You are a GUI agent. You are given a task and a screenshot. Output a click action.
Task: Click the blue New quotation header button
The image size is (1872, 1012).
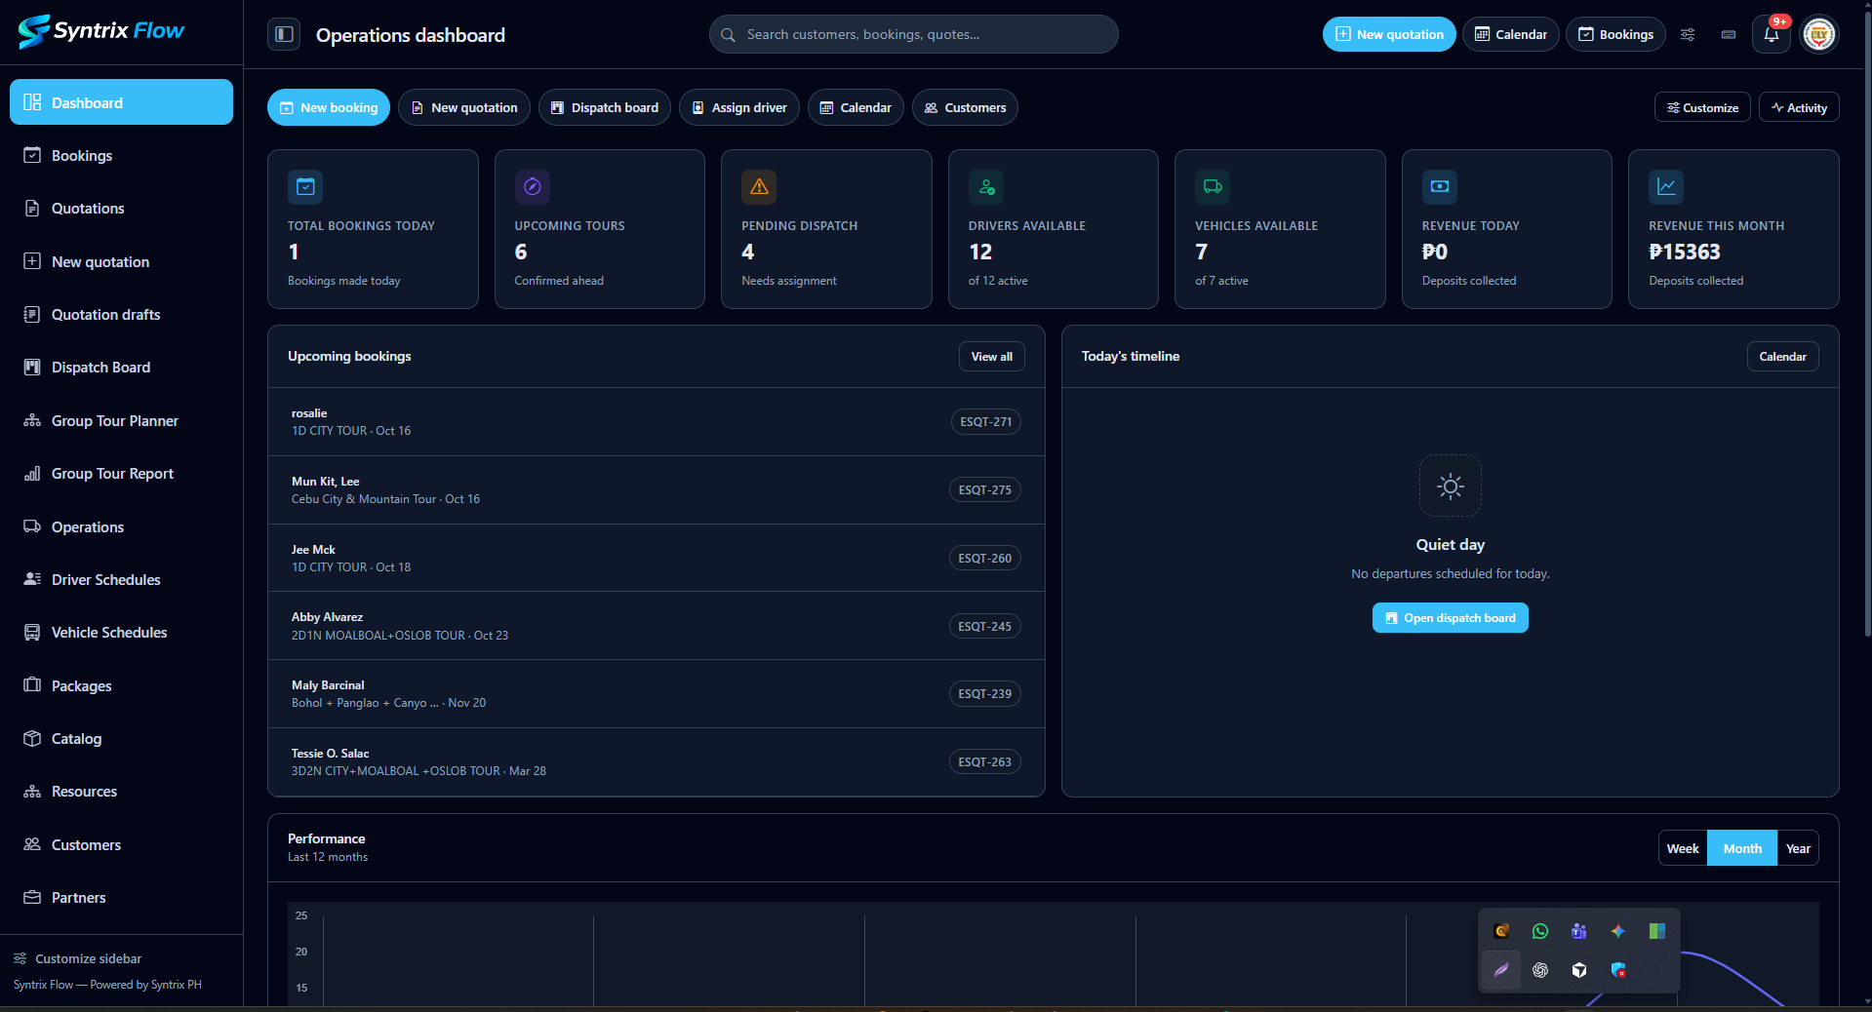[1389, 34]
